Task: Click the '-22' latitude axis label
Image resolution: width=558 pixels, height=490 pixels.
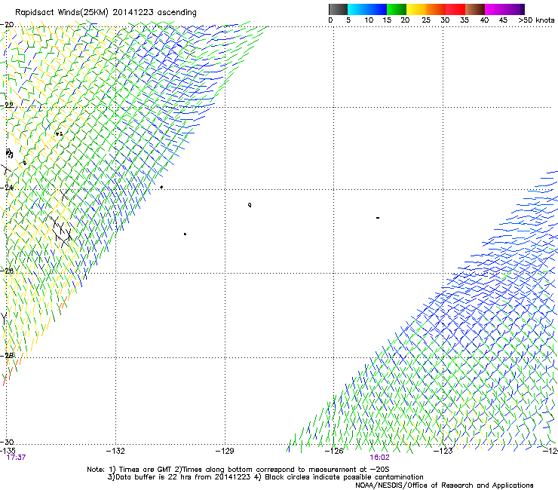Action: 7,105
